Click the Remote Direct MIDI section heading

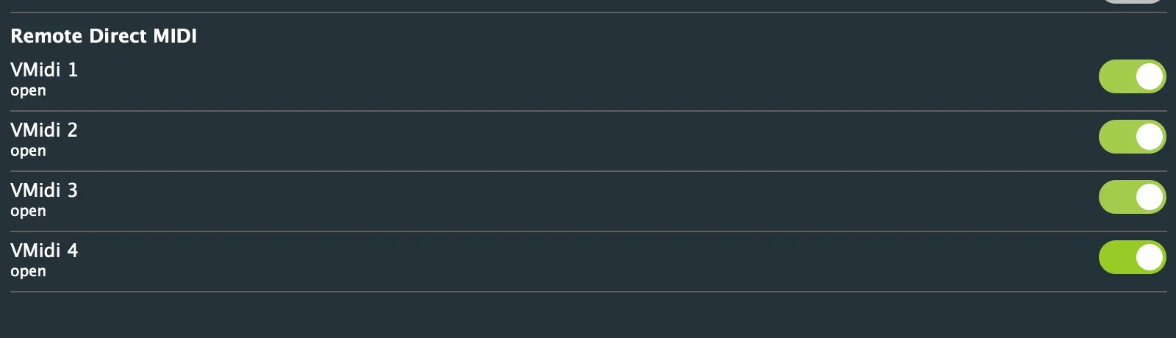tap(104, 36)
